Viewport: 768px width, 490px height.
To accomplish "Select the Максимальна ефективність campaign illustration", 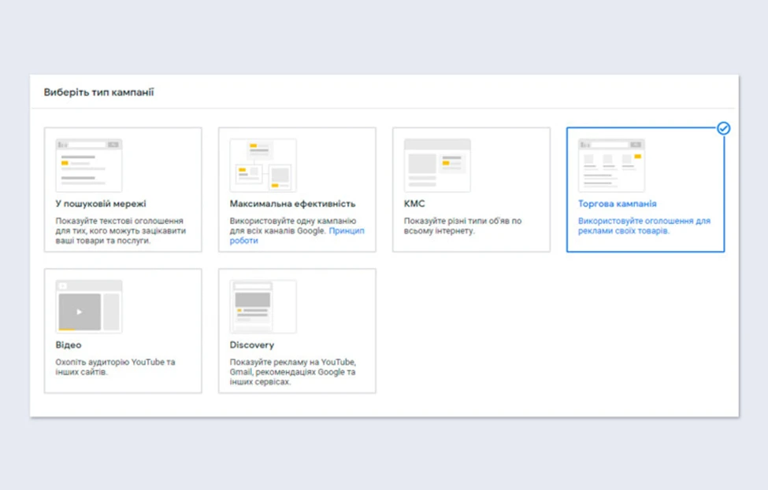I will 263,165.
